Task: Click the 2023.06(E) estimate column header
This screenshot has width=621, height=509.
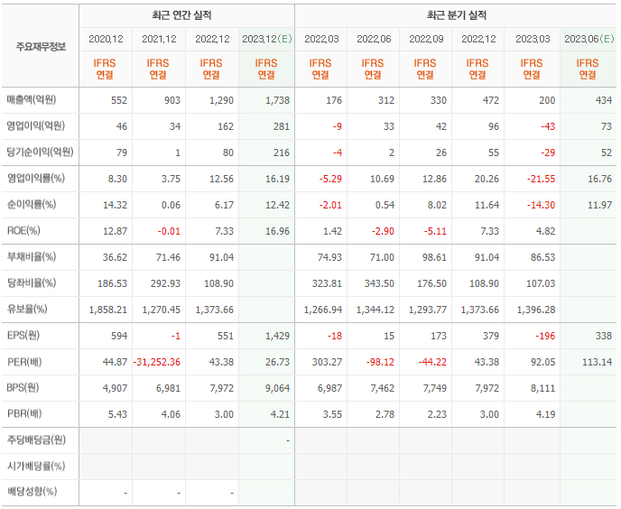Action: pos(589,39)
